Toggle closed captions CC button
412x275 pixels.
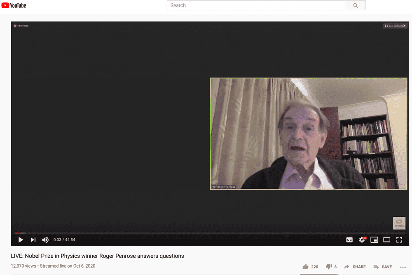tap(349, 240)
